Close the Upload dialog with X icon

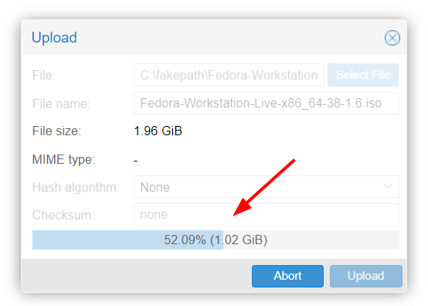coord(392,38)
